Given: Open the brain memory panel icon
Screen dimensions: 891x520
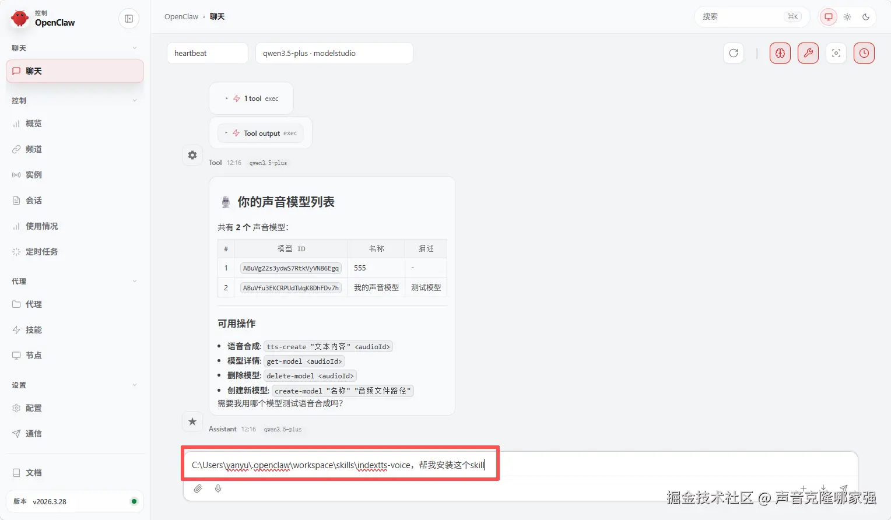Looking at the screenshot, I should pos(780,52).
